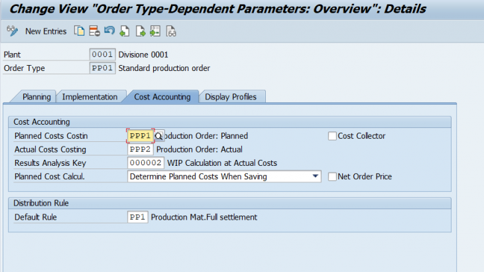484x272 pixels.
Task: Open search help beside PPP1 field
Action: coord(158,136)
